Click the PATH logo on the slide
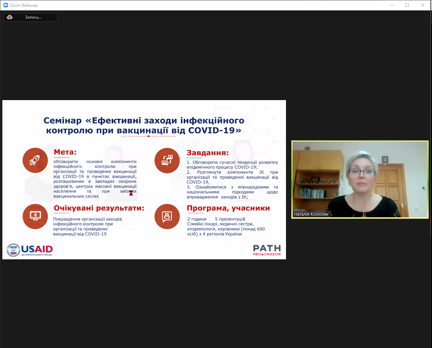Screen dimensions: 432x348 pyautogui.click(x=267, y=250)
